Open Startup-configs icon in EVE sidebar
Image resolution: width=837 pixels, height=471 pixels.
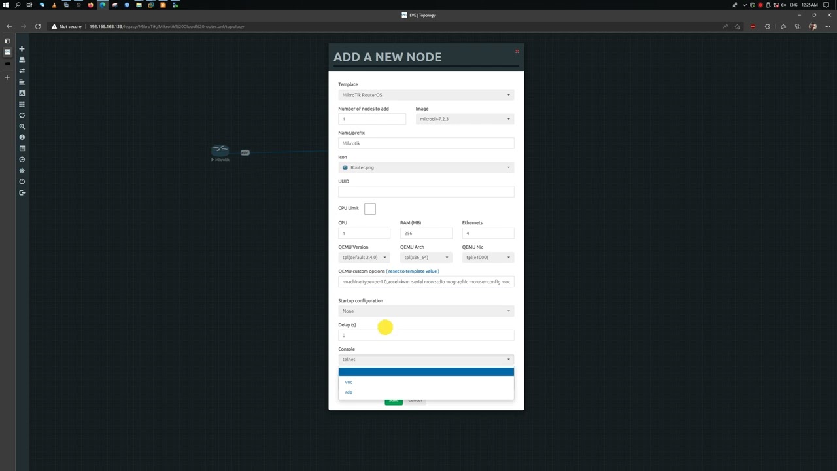click(22, 82)
